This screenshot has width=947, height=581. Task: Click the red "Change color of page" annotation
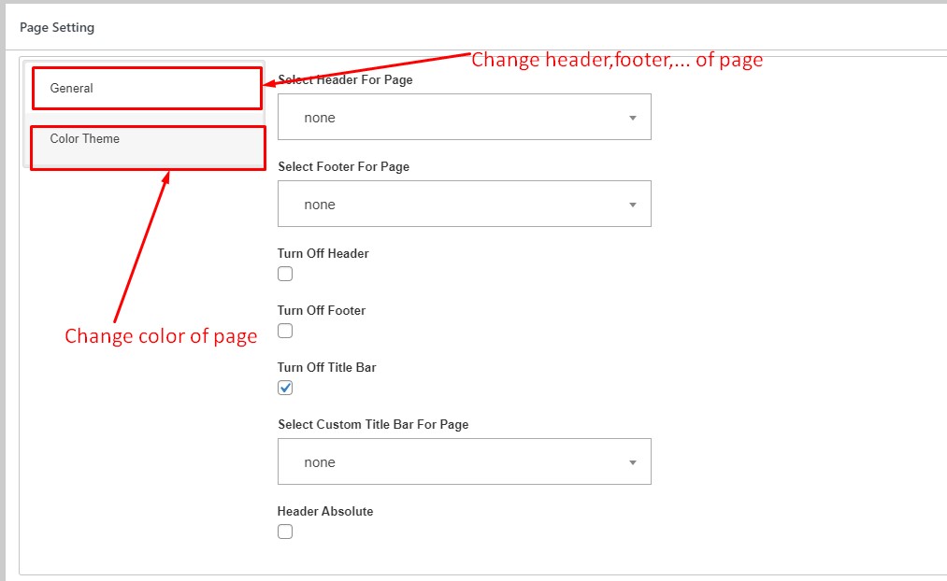click(161, 336)
